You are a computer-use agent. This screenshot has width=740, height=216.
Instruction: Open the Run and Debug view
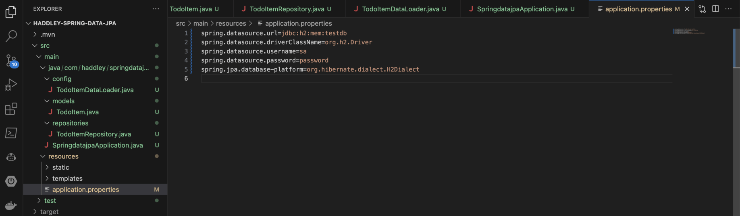click(11, 84)
